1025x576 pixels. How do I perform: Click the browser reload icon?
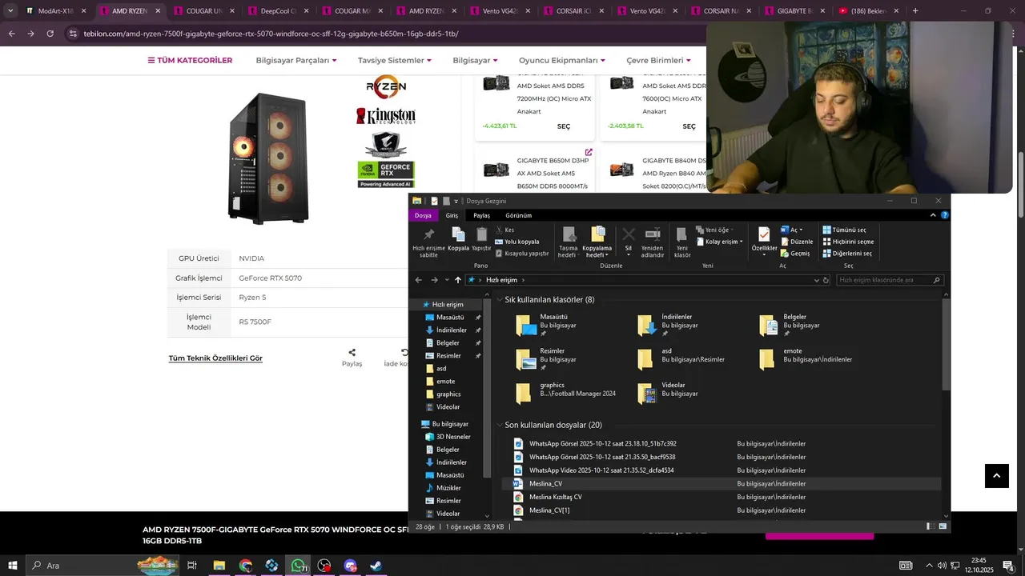pos(50,34)
